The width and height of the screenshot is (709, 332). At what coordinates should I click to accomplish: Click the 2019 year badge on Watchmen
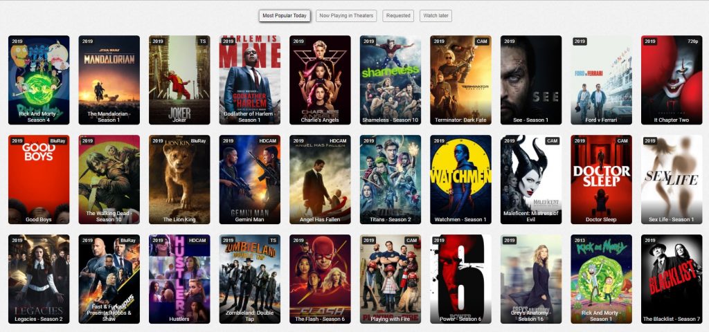click(x=439, y=140)
